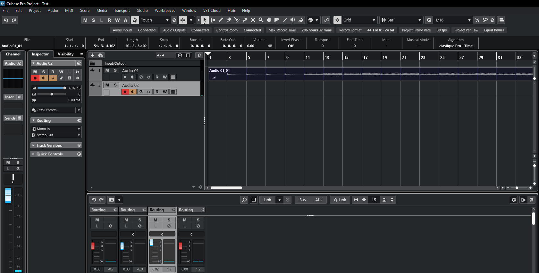Open MixConsole settings gear icon
Screen dimensions: 539x273
514,200
